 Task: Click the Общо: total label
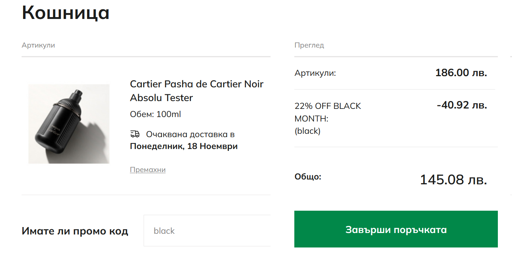[x=308, y=177]
